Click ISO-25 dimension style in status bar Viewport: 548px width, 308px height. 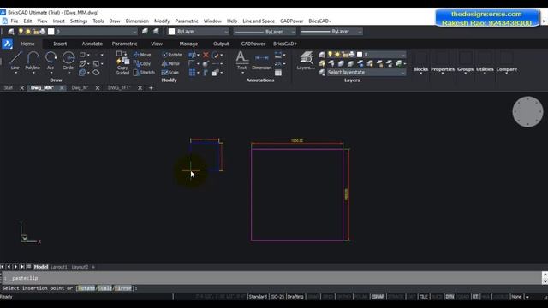[x=277, y=297]
